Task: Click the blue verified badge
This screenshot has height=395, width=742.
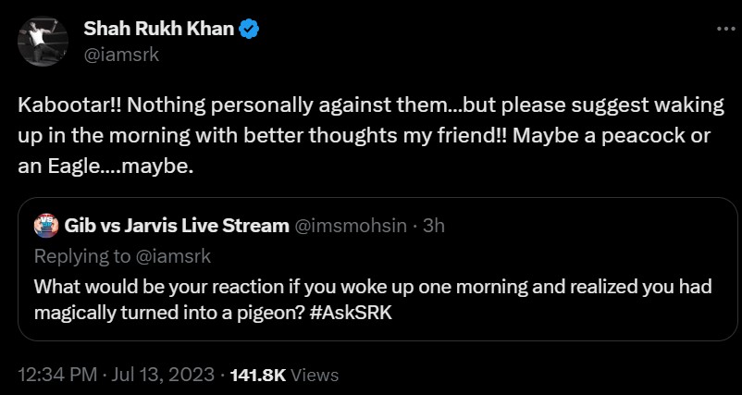Action: point(250,30)
